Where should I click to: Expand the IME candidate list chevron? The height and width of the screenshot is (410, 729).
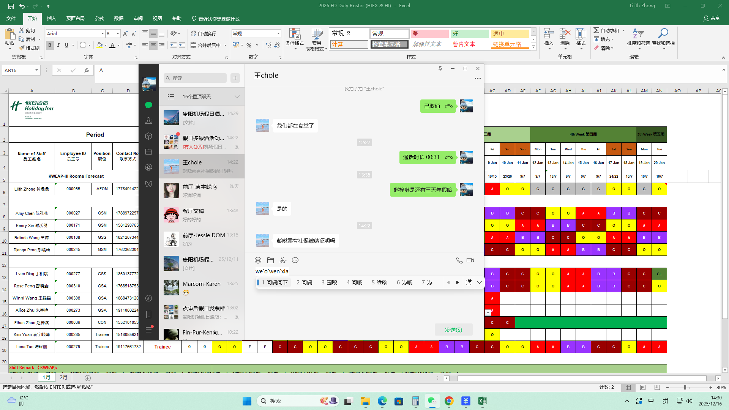point(479,282)
